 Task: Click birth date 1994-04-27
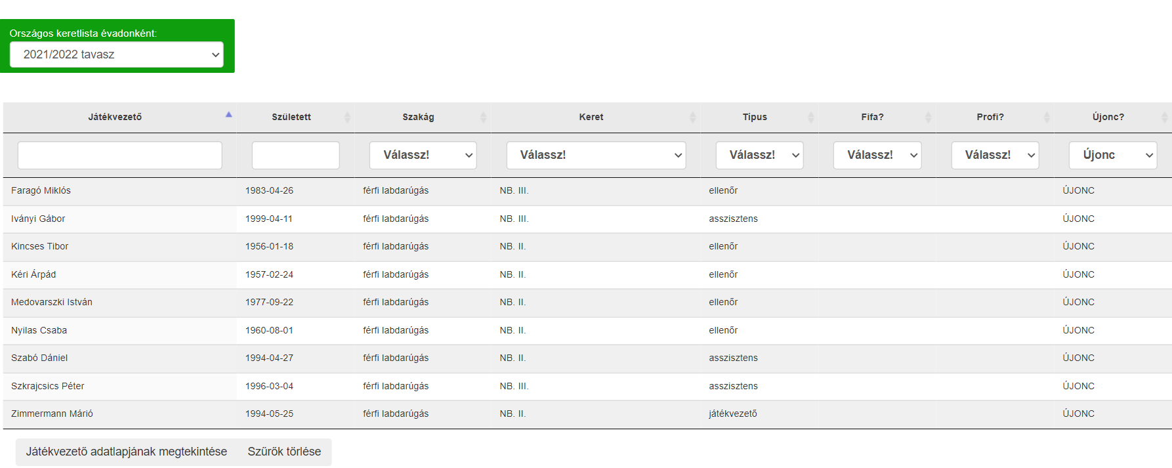[269, 358]
